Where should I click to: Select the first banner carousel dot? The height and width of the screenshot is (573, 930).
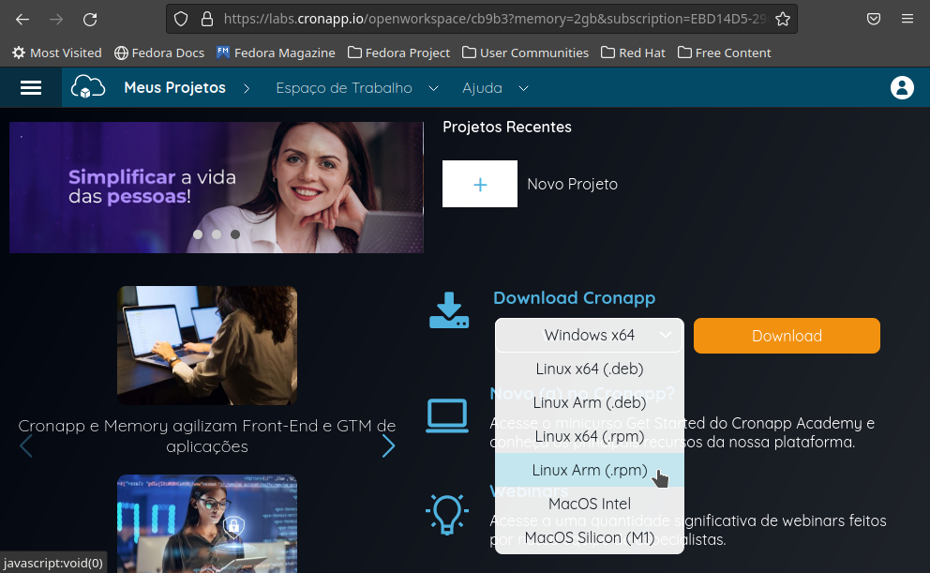(198, 234)
